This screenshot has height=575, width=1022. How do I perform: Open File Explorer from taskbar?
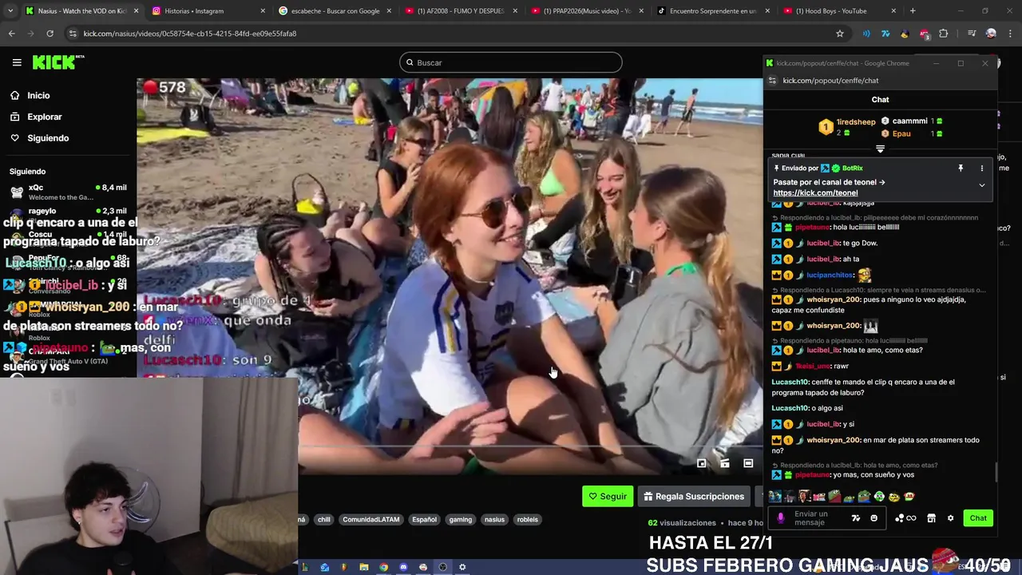click(x=364, y=567)
